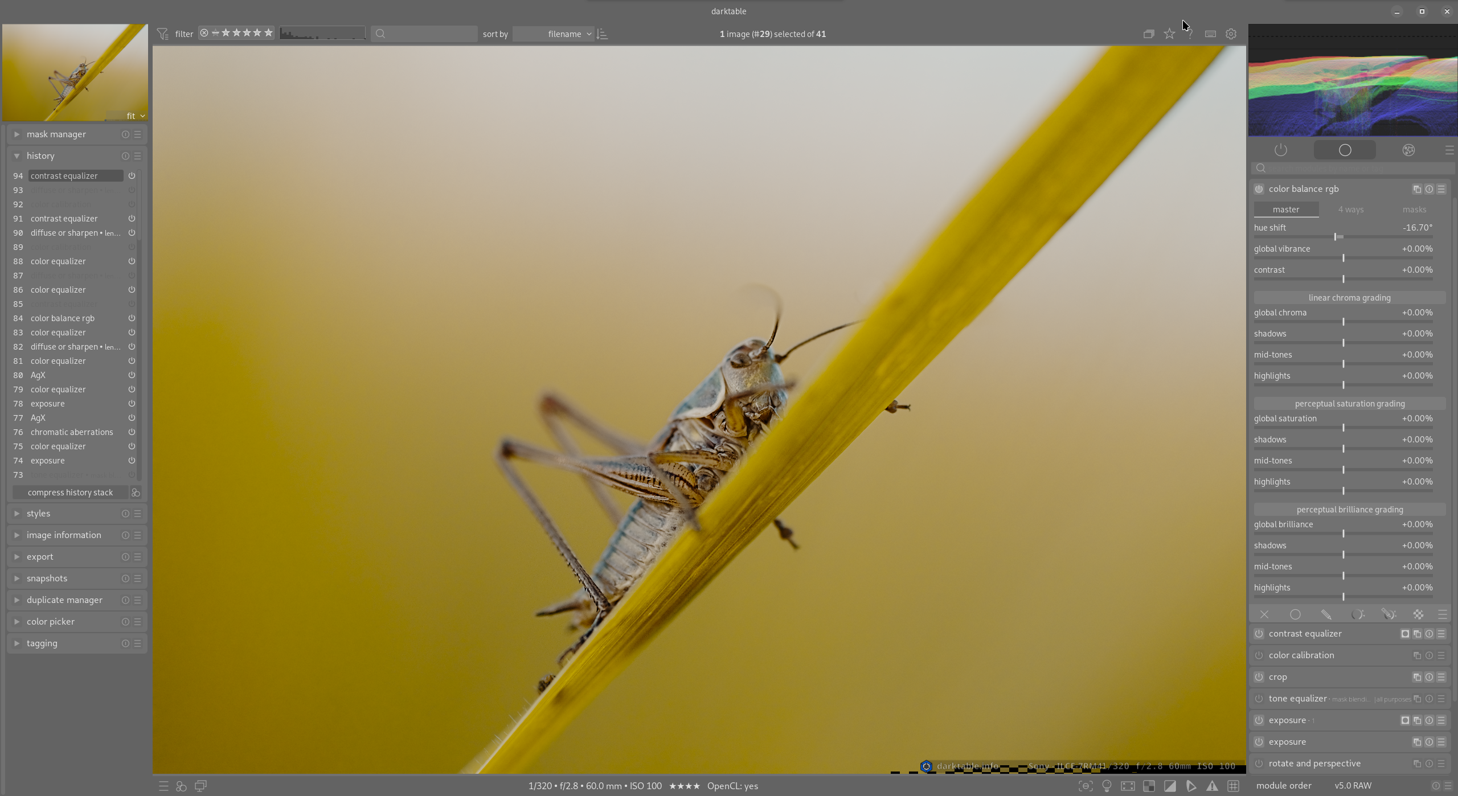This screenshot has height=796, width=1458.
Task: Enable drawn mask blending (pencil icon)
Action: (x=1326, y=614)
